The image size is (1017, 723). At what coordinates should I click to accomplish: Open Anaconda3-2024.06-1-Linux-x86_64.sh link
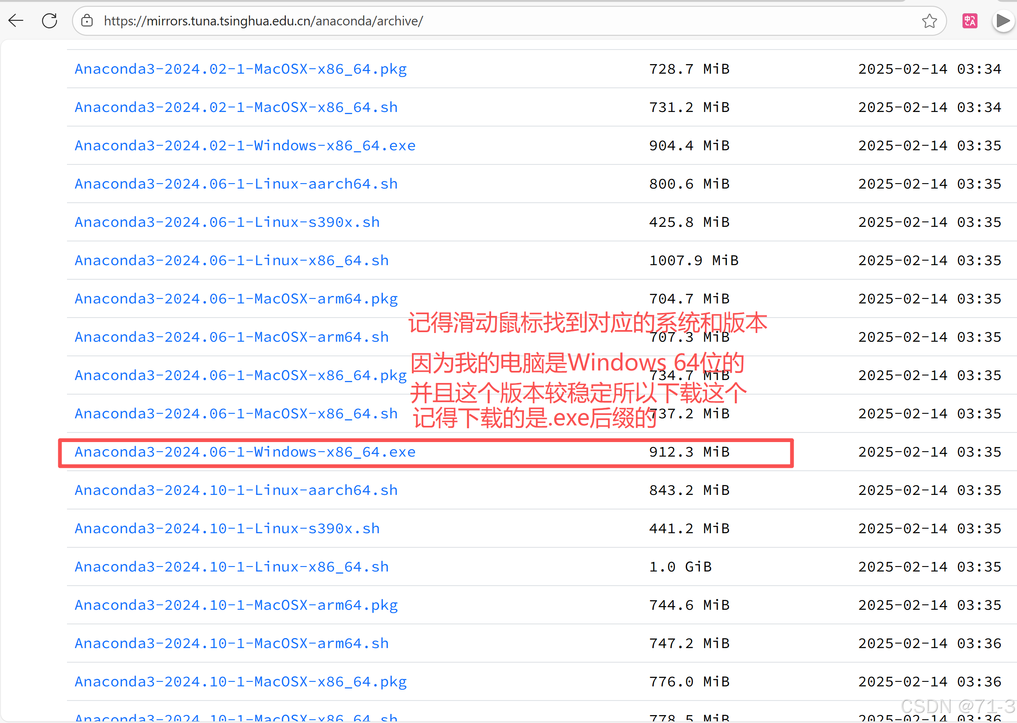click(x=232, y=261)
